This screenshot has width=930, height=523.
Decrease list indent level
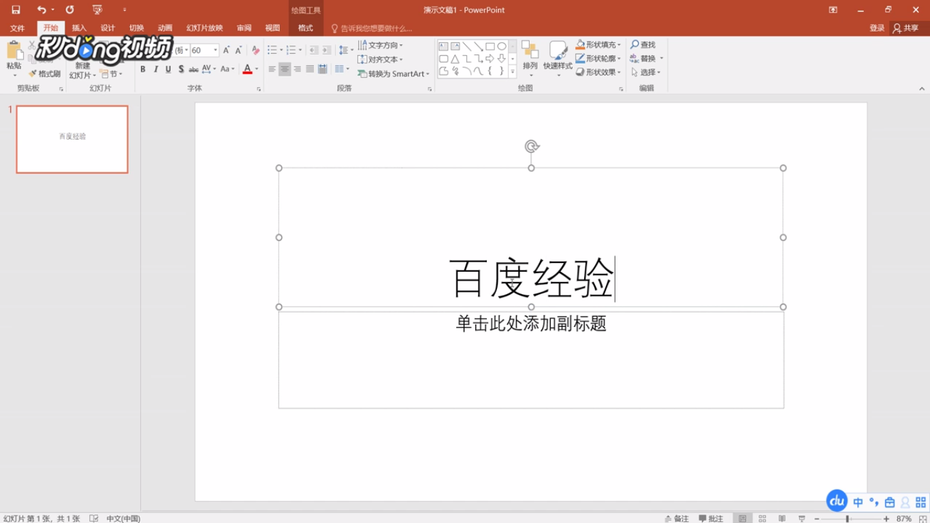point(314,50)
